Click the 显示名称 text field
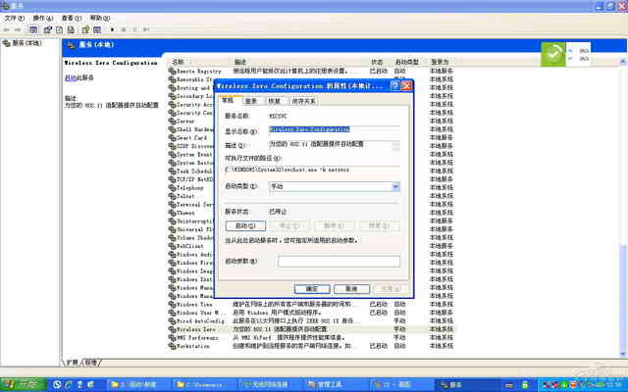Viewport: 628px width, 392px height. click(335, 129)
